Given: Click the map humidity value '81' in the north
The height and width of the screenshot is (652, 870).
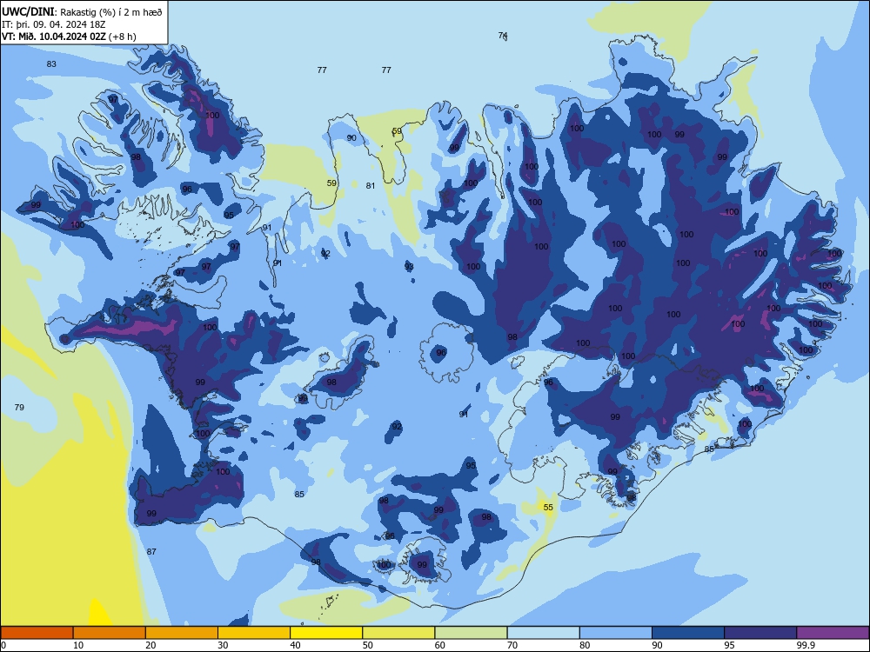Looking at the screenshot, I should pyautogui.click(x=371, y=185).
